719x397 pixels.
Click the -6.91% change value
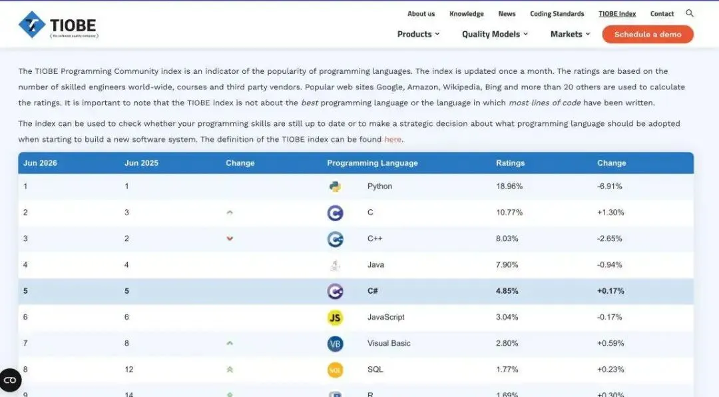(x=609, y=187)
